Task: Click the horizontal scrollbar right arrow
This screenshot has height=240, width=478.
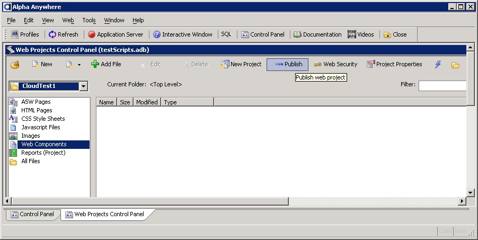Action: [x=462, y=201]
